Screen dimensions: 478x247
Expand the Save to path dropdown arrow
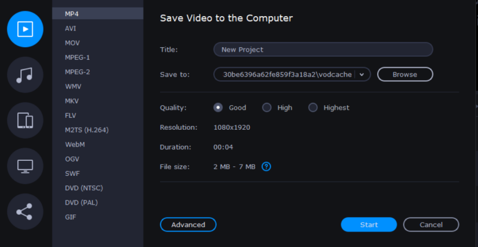click(x=362, y=74)
